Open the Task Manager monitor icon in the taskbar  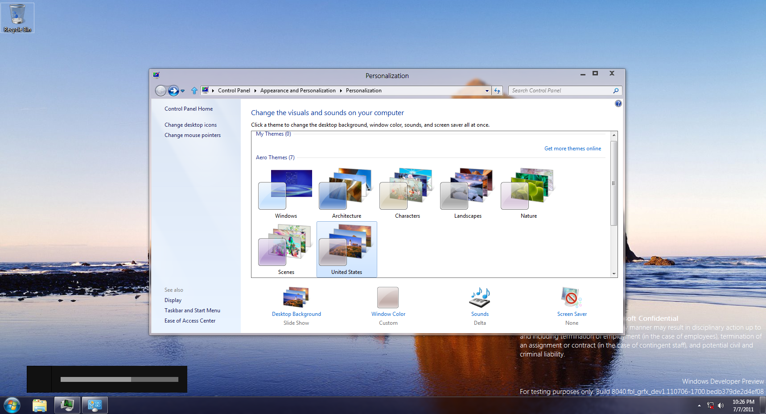[67, 405]
